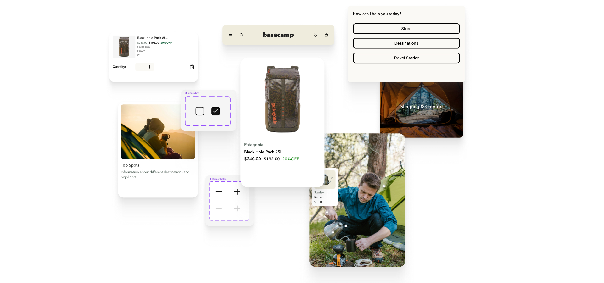Untick the checked black checkbox

[x=216, y=111]
